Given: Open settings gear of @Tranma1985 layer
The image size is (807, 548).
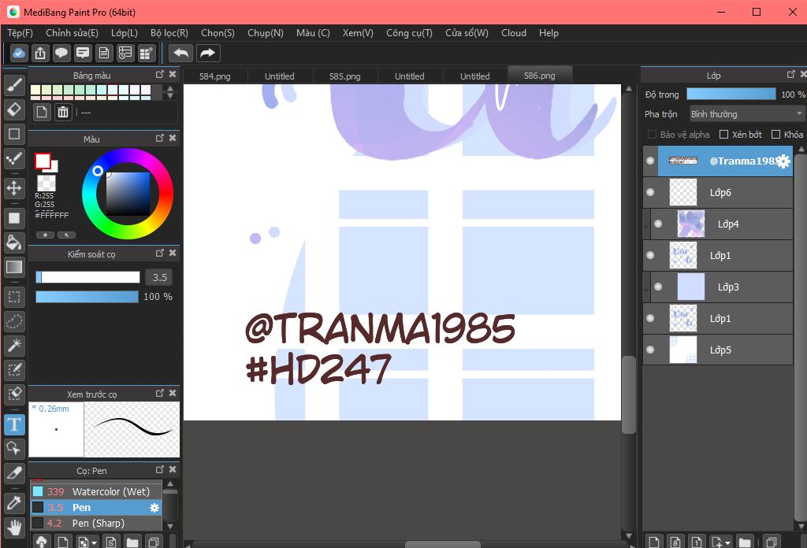Looking at the screenshot, I should click(783, 161).
